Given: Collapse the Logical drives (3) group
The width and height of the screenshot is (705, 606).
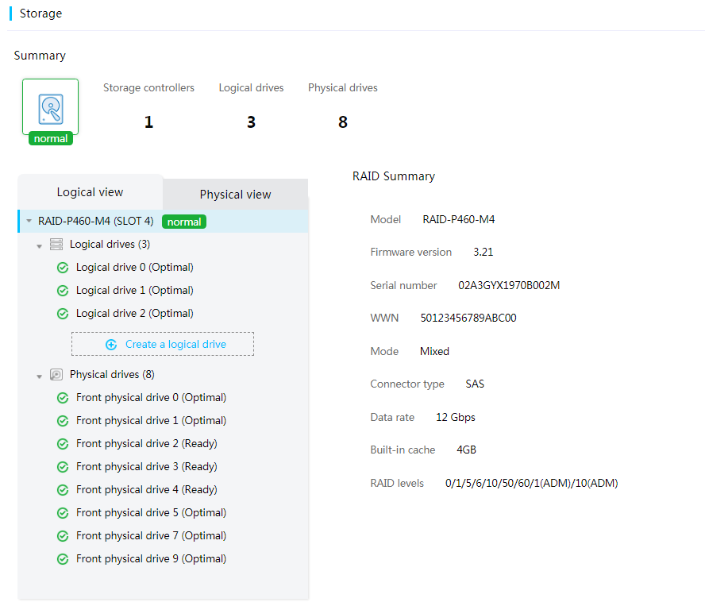Looking at the screenshot, I should [x=39, y=246].
